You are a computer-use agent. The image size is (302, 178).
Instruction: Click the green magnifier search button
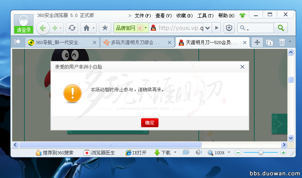[281, 28]
